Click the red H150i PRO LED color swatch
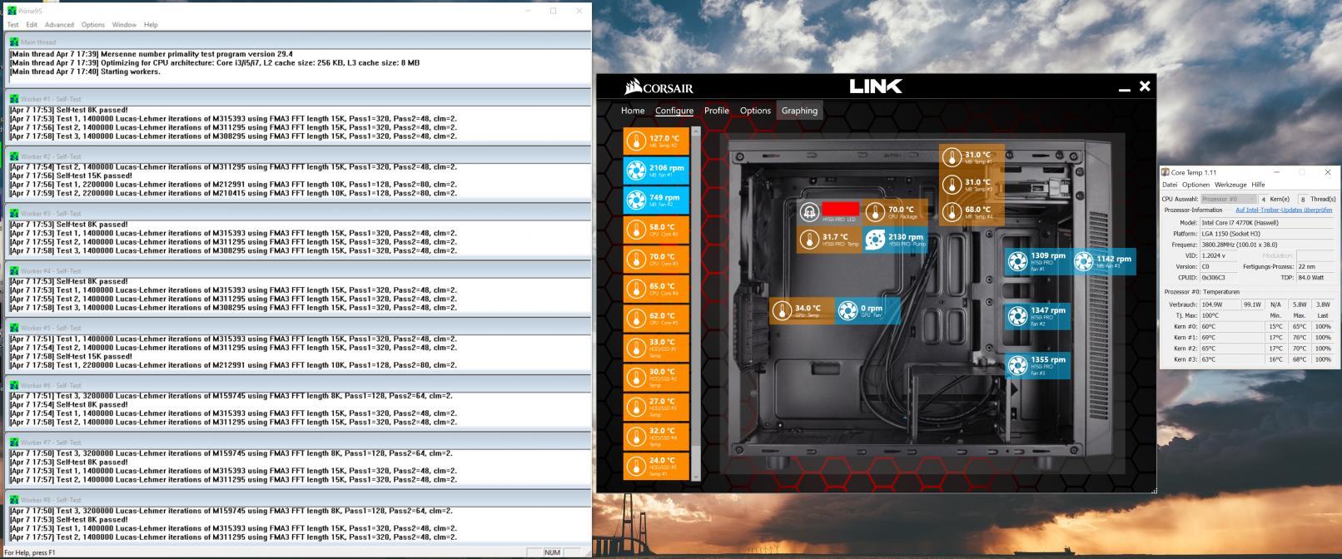Screen dimensions: 1342x559 [x=840, y=209]
